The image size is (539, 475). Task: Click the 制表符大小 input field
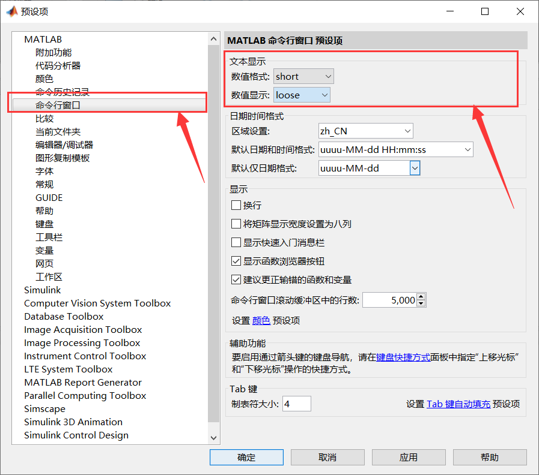click(297, 404)
